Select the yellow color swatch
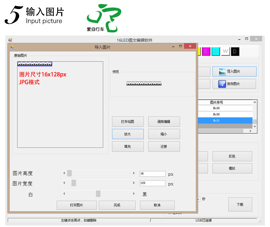This screenshot has width=270, height=227. click(199, 51)
